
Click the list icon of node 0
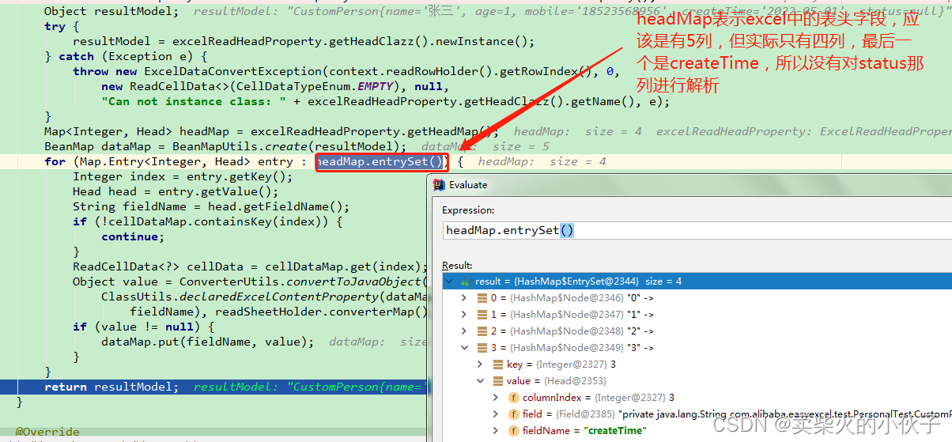482,298
